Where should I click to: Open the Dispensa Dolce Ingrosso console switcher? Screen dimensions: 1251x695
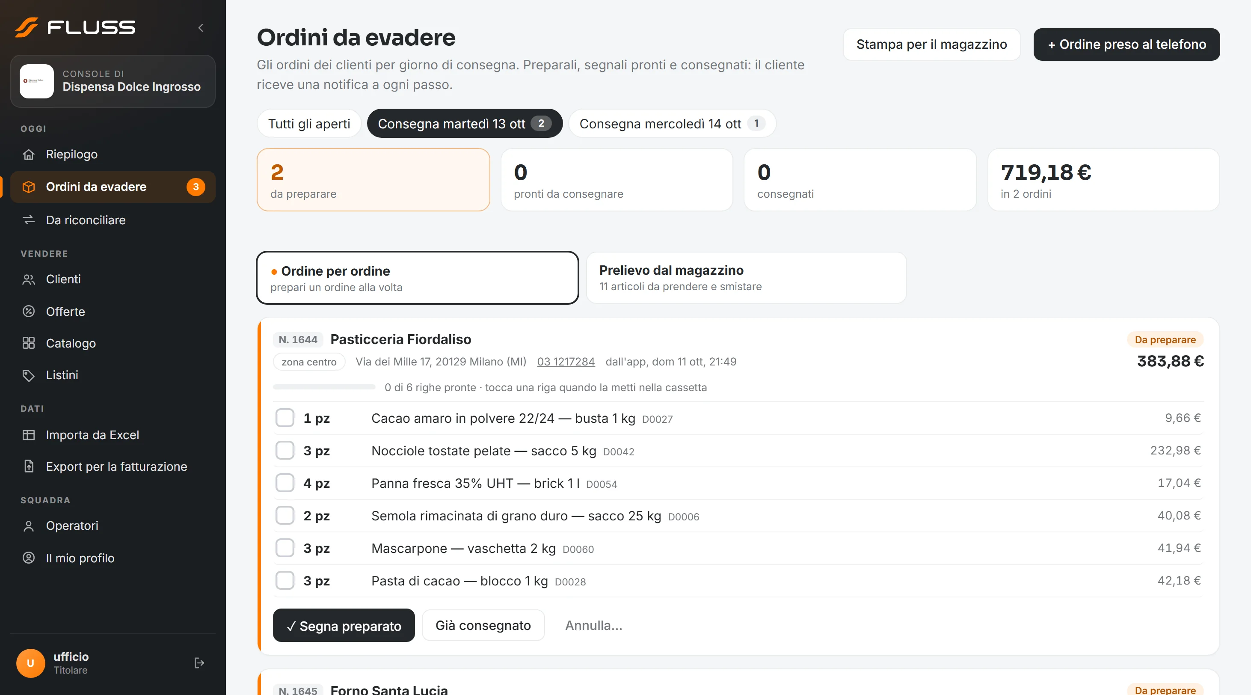(x=113, y=80)
